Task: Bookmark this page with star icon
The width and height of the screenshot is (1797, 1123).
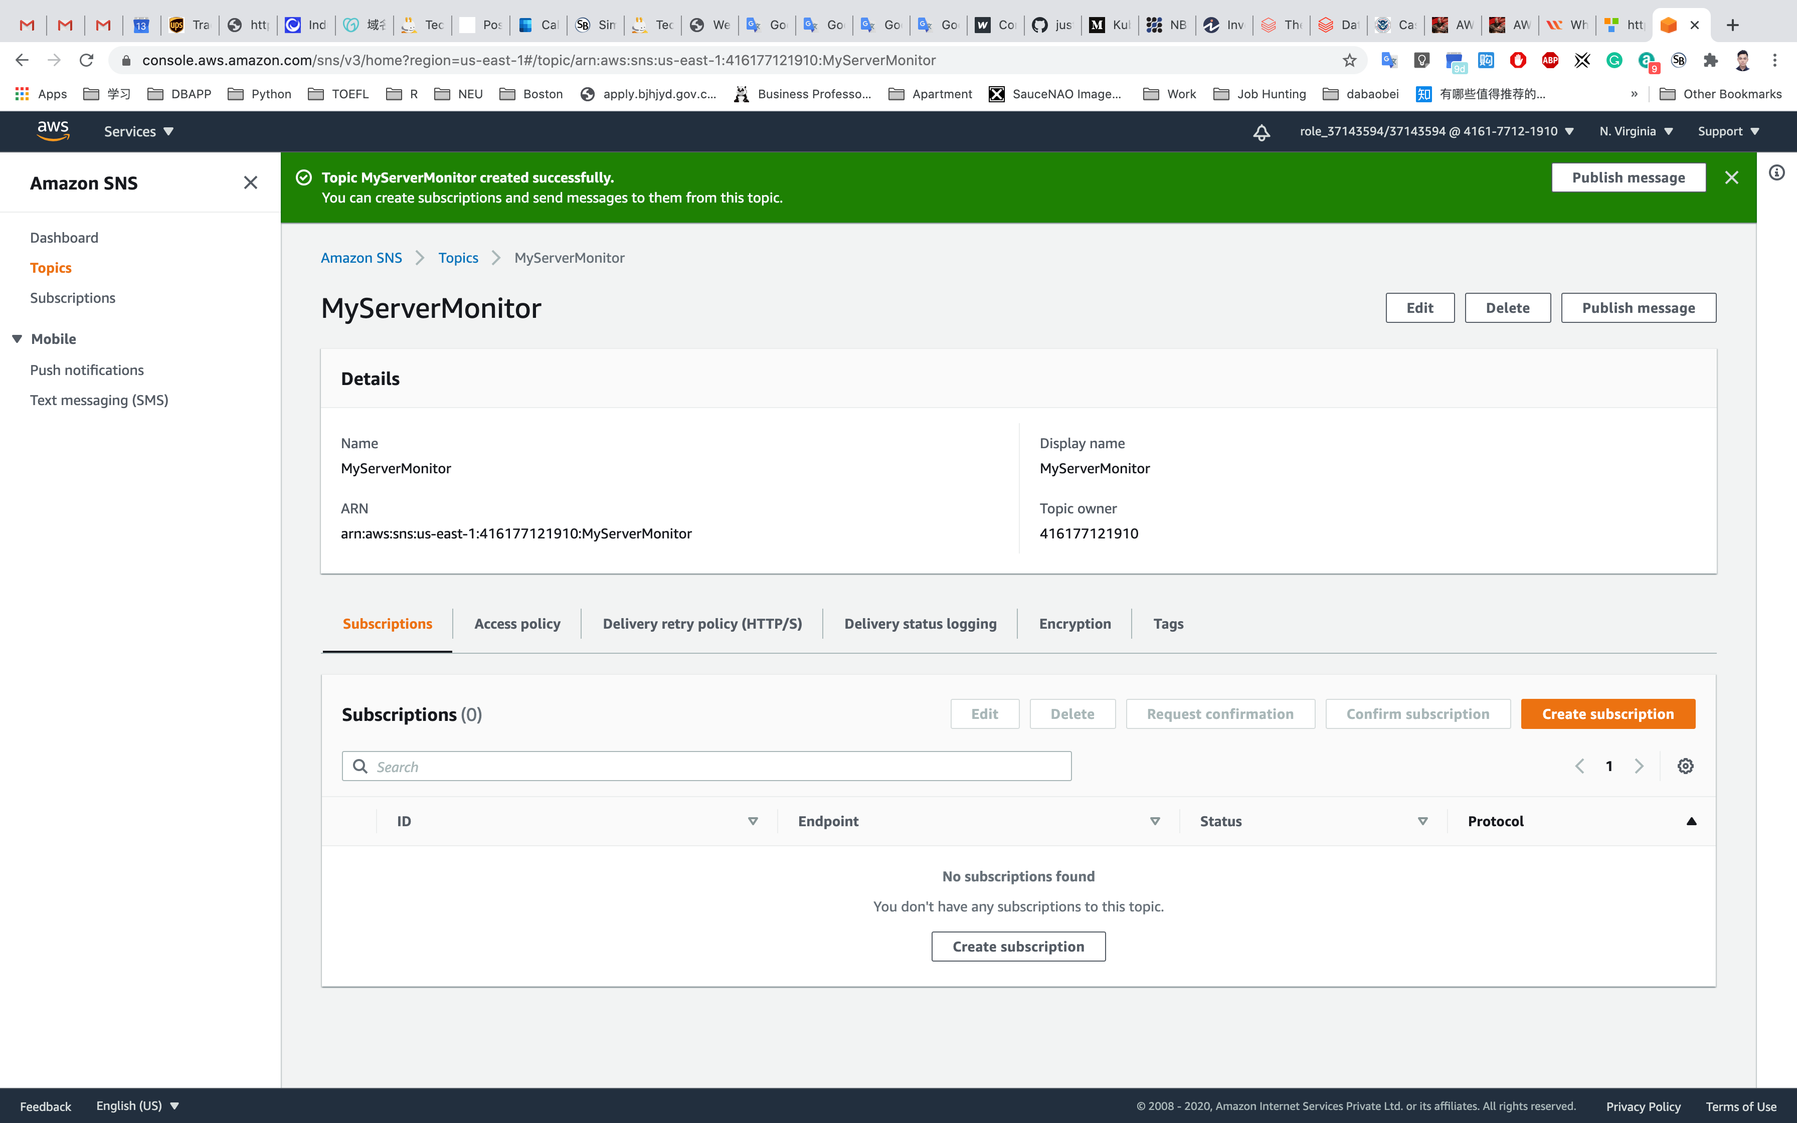Action: [1349, 60]
